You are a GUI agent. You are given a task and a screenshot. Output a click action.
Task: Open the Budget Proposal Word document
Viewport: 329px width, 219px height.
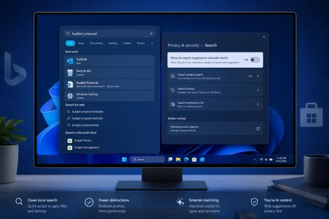(x=109, y=84)
